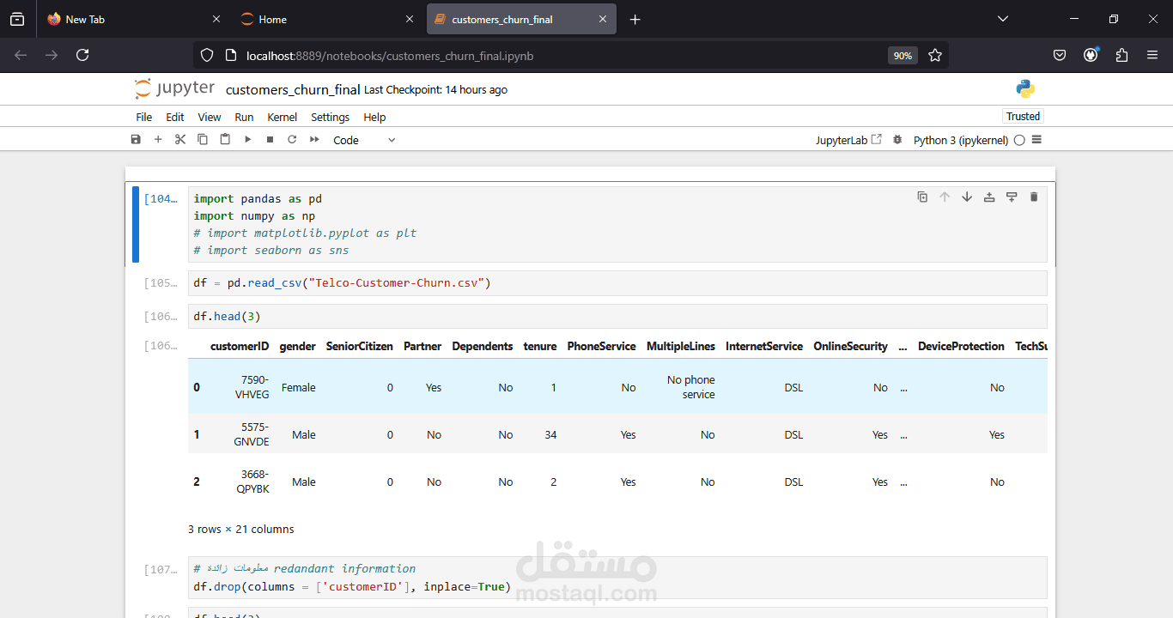Expand the Firefox list all tabs chevron
1173x618 pixels.
point(1003,19)
